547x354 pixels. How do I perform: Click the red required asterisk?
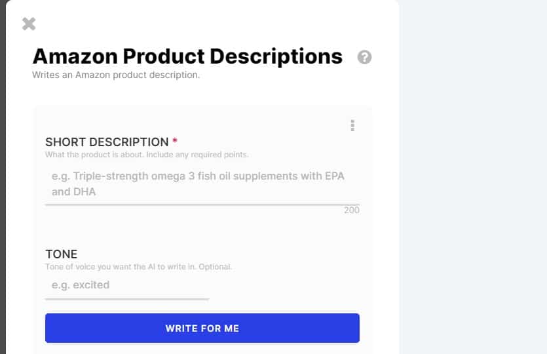point(175,140)
